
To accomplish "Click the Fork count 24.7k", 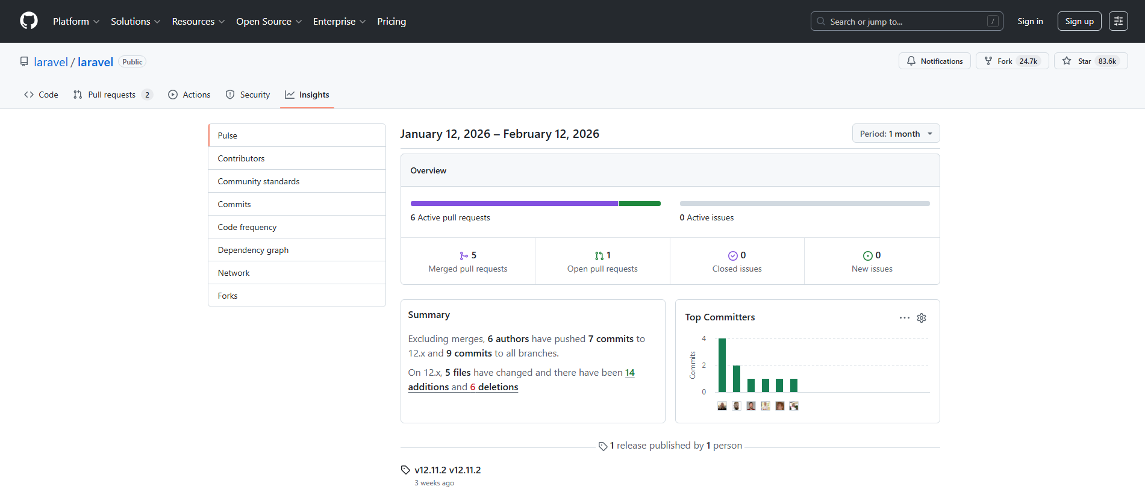I will pos(1028,61).
